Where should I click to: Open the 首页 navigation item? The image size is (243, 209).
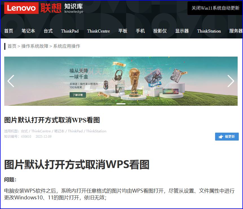[8, 31]
